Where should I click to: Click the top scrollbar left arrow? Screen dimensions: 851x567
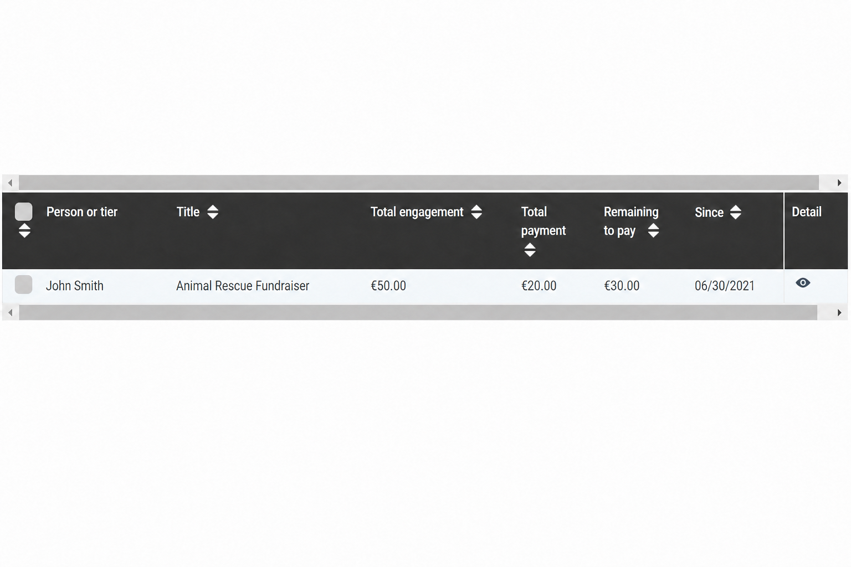(10, 183)
